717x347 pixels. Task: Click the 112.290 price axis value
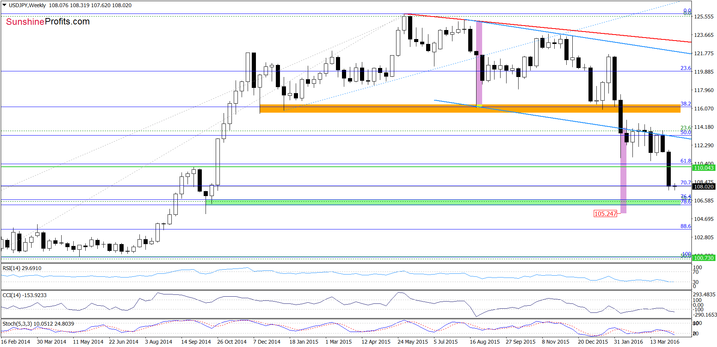(703, 145)
